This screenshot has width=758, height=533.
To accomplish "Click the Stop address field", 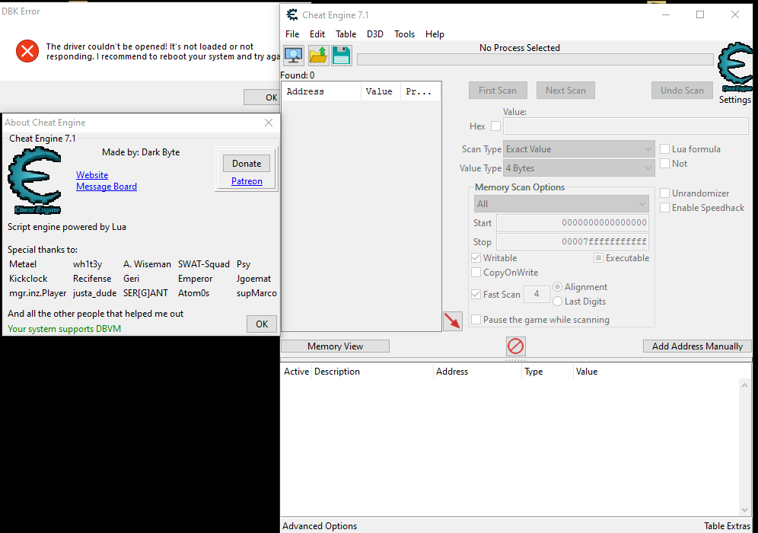I will click(x=572, y=241).
